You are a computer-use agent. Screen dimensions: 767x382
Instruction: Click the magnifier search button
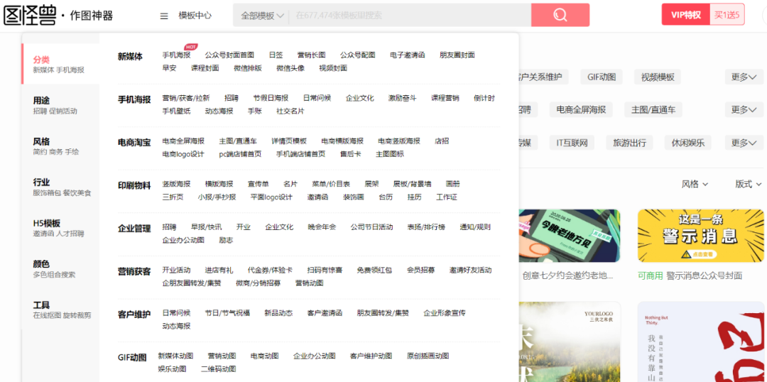560,15
